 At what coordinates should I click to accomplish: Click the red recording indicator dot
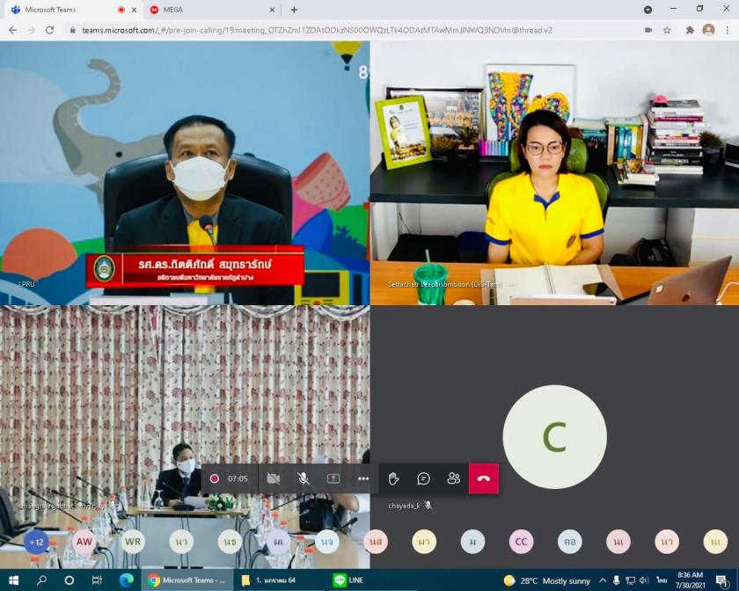point(214,478)
